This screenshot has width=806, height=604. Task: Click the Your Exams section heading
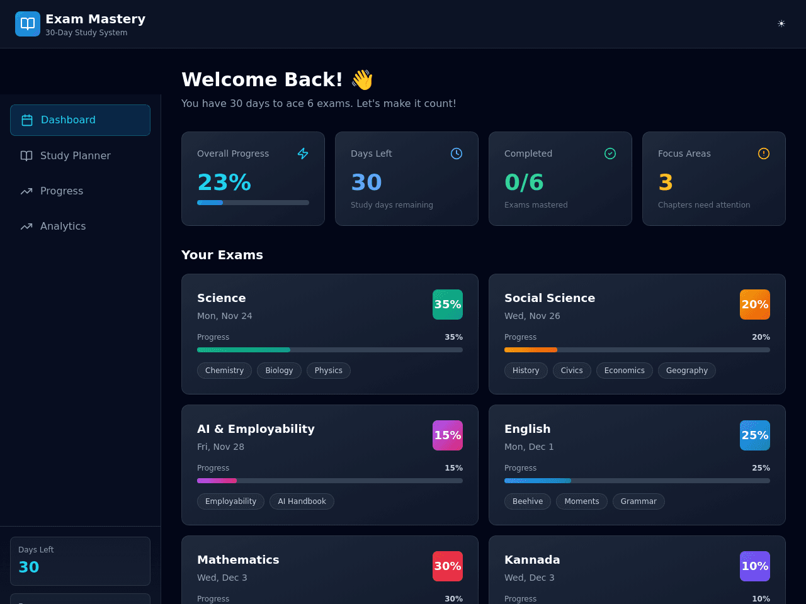222,255
